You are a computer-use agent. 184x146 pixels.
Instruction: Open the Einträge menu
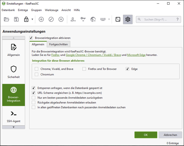click(x=23, y=10)
